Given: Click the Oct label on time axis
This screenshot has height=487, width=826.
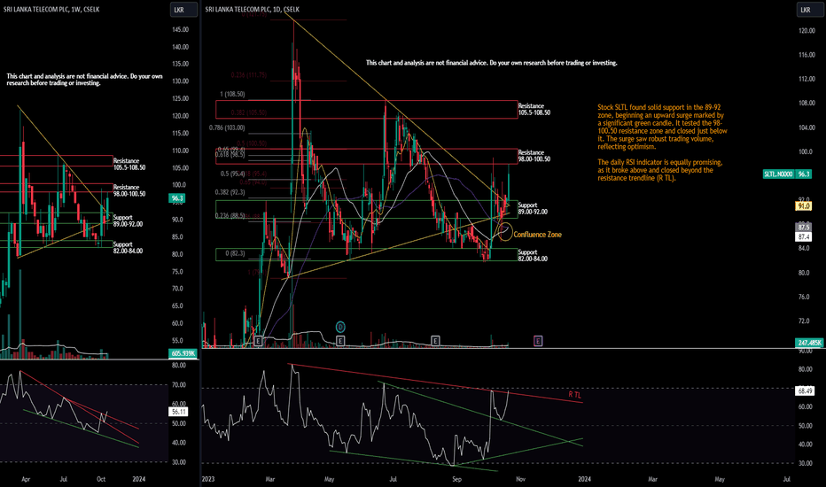Looking at the screenshot, I should pos(101,479).
